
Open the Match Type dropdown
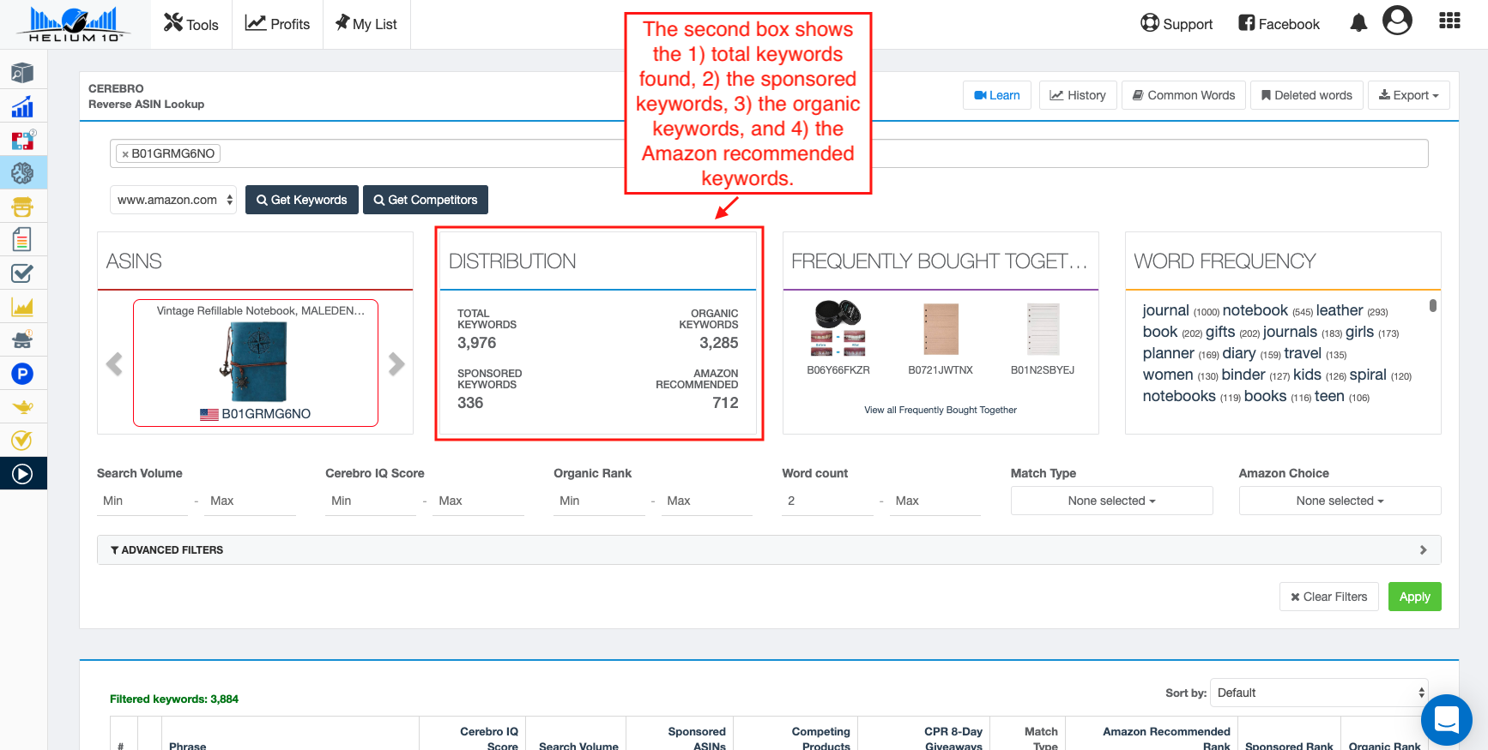[x=1111, y=501]
